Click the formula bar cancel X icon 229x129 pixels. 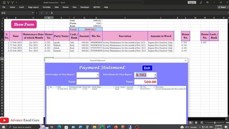(42, 13)
